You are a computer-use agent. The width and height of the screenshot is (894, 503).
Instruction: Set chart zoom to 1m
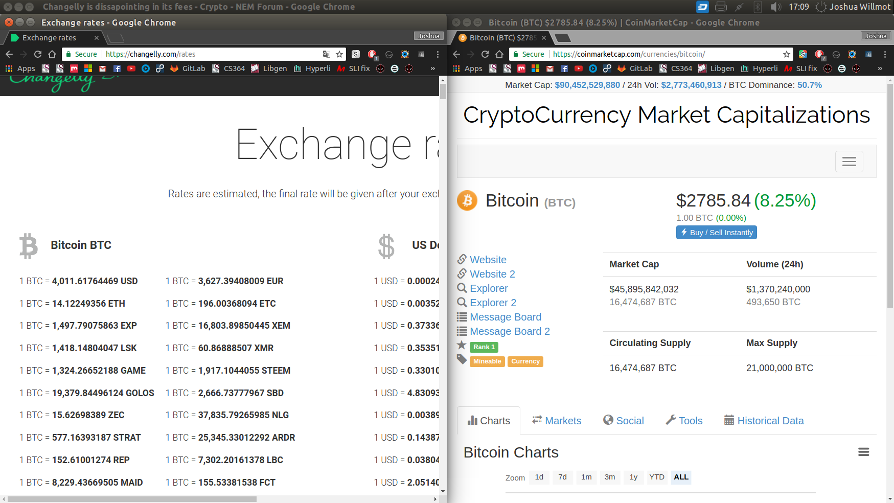586,477
